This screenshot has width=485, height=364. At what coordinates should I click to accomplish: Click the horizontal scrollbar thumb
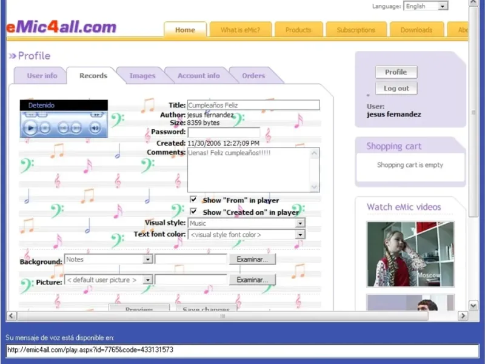point(222,316)
